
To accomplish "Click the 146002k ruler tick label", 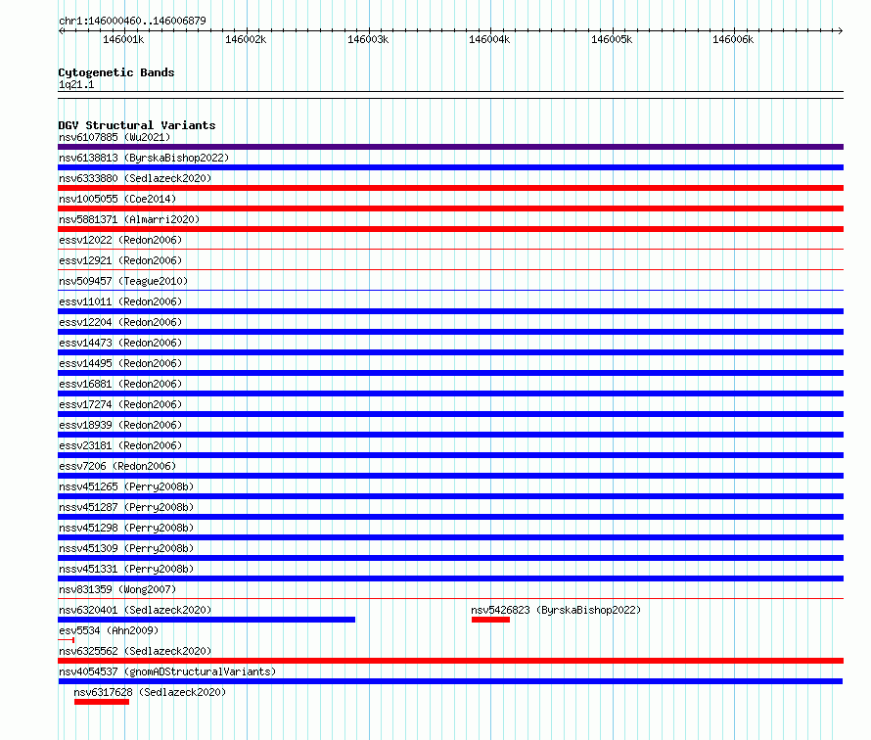I will click(246, 39).
